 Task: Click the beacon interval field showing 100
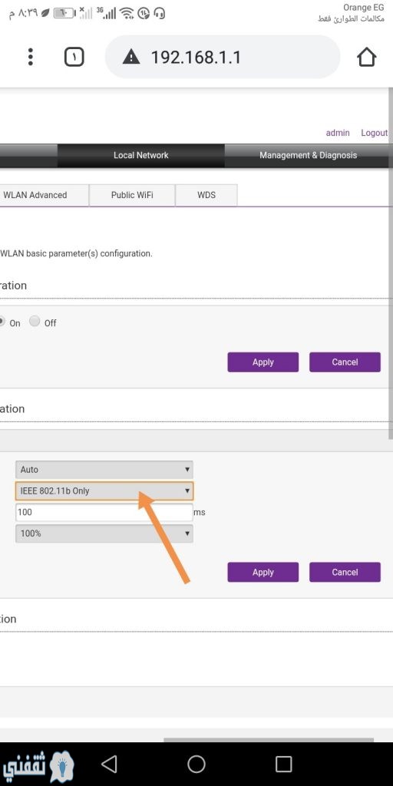pyautogui.click(x=104, y=512)
